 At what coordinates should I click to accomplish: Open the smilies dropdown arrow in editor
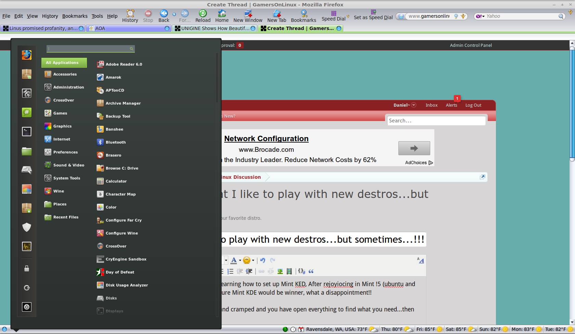coord(253,260)
